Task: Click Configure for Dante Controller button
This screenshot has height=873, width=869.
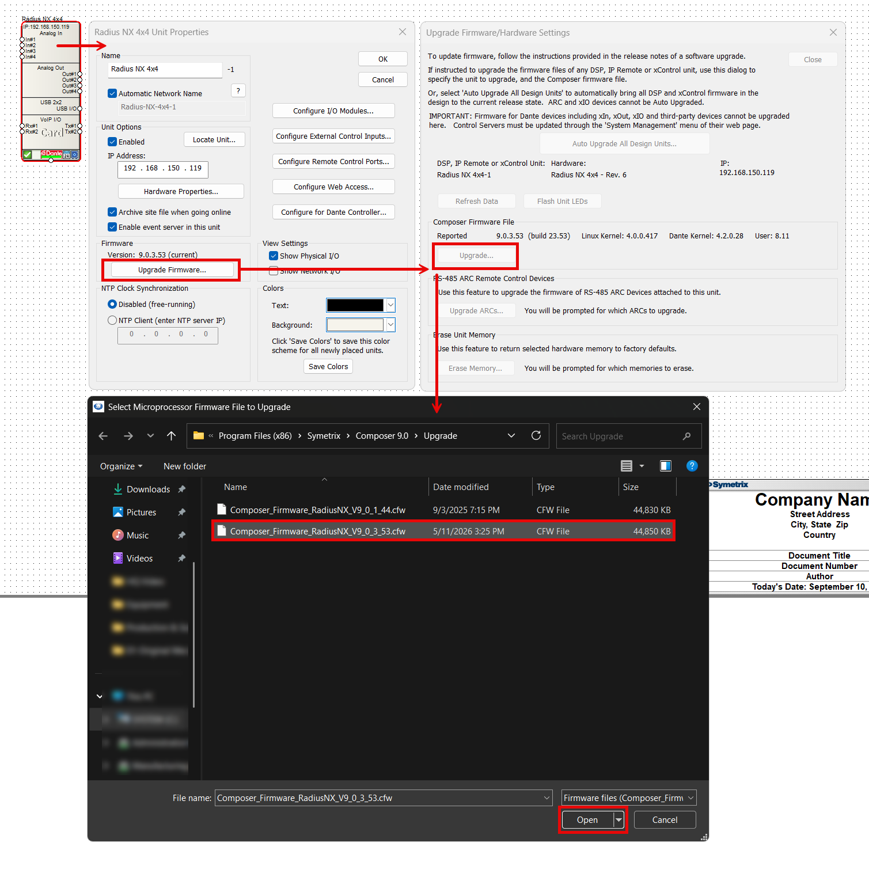Action: (x=333, y=212)
